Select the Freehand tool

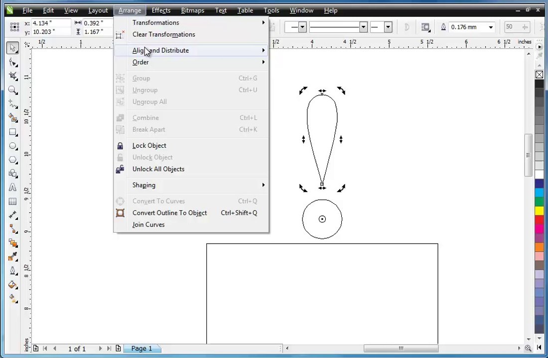(13, 104)
